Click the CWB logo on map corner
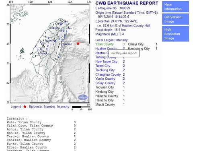 [83, 97]
